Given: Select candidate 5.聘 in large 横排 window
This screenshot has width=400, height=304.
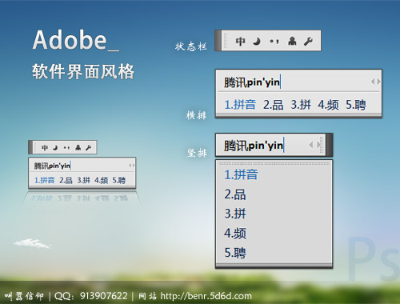Looking at the screenshot, I should coord(356,105).
